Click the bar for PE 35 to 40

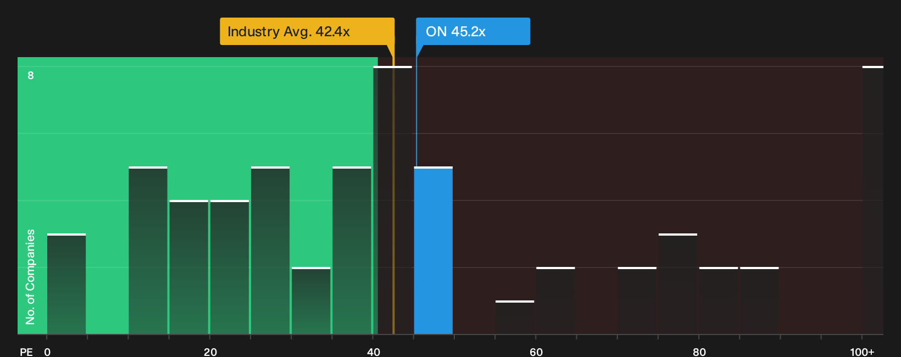tap(352, 250)
